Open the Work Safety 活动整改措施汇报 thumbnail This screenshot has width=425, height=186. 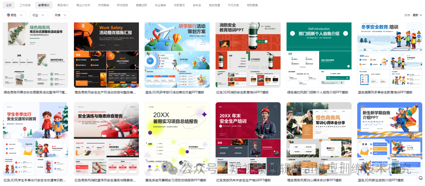(107, 55)
